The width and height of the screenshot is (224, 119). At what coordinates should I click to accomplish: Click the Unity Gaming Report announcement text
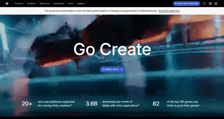point(101,11)
